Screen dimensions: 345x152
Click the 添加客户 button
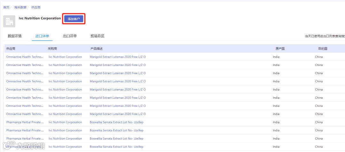[x=74, y=19]
